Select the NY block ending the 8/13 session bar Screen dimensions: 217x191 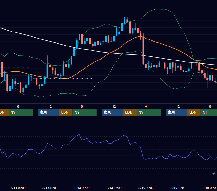pyautogui.click(x=85, y=112)
